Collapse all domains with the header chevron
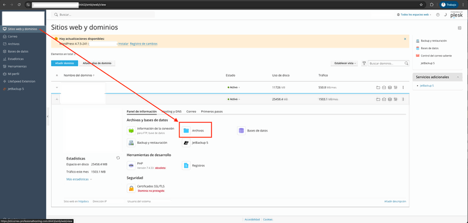Screen dimensions: 468x223 [57, 76]
